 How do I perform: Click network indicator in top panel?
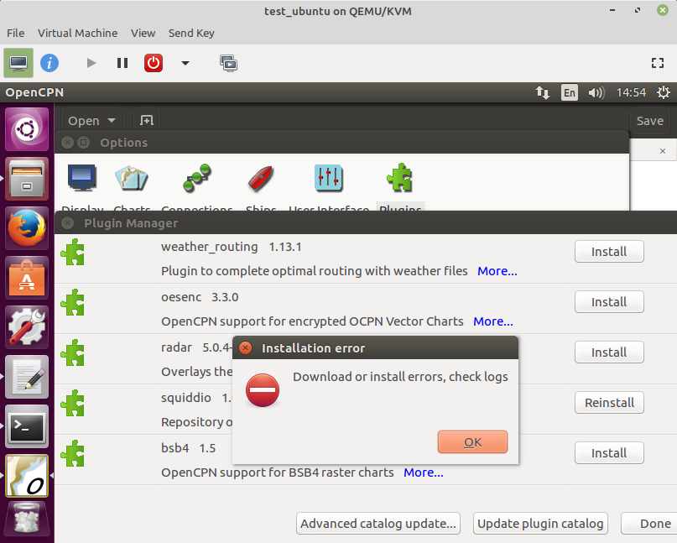(x=543, y=92)
